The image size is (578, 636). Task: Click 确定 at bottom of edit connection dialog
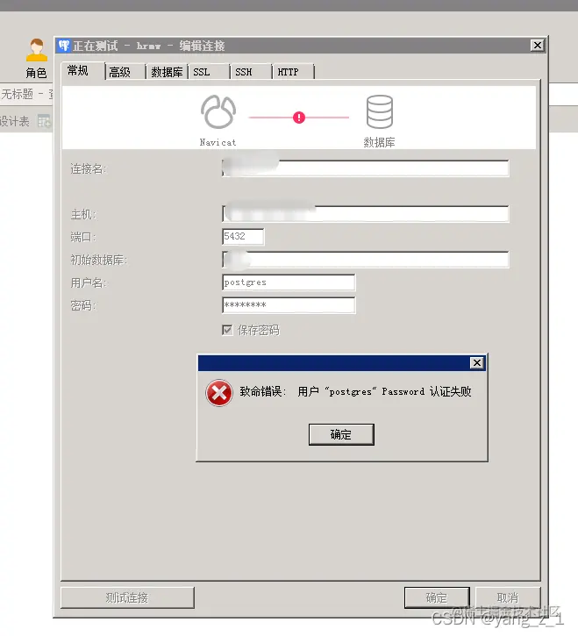pos(437,597)
